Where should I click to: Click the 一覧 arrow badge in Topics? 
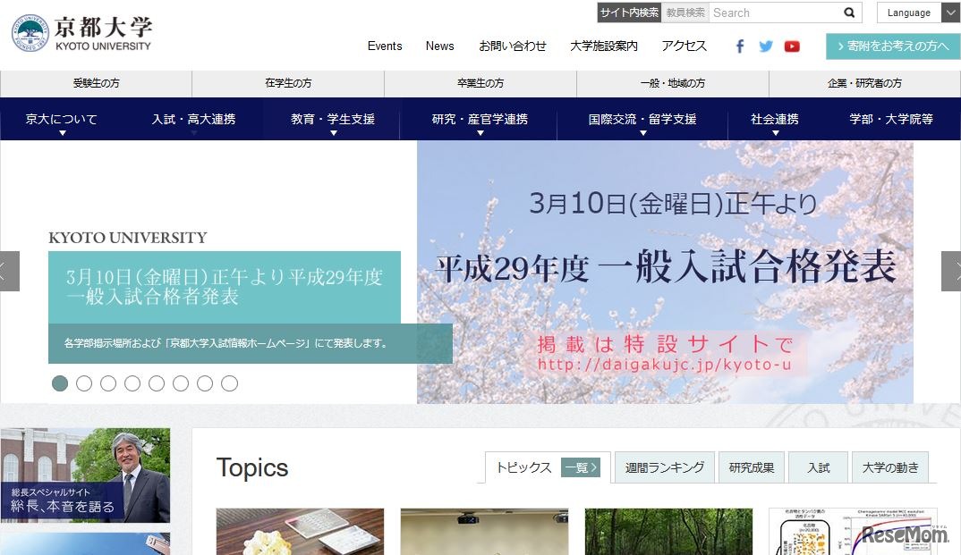coord(580,467)
